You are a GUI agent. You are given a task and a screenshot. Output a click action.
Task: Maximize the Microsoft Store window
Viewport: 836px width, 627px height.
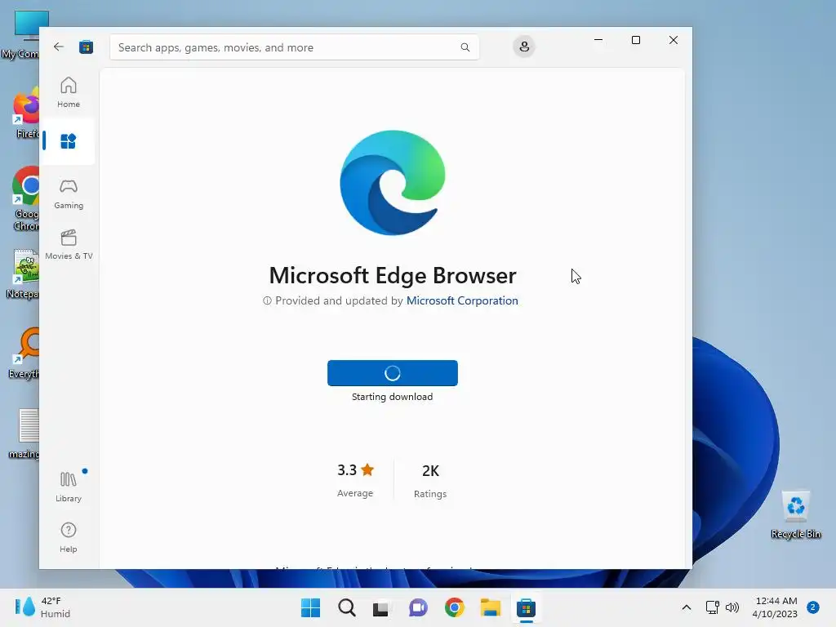click(x=635, y=40)
